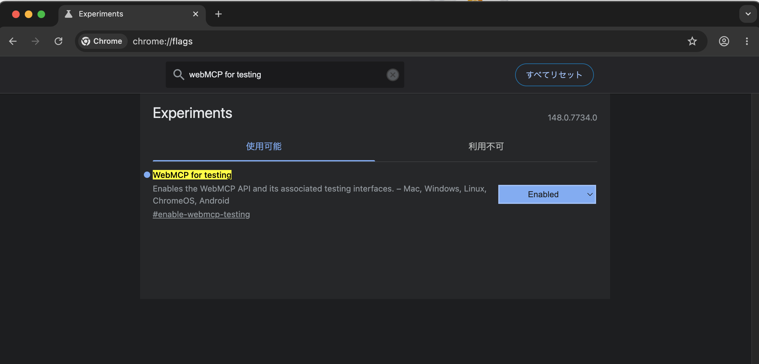Click the forward navigation arrow
This screenshot has height=364, width=759.
coord(36,41)
